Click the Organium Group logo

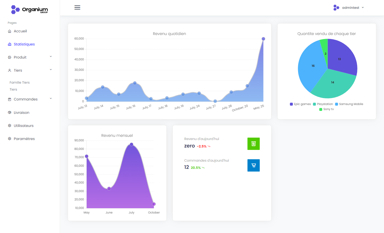pos(29,10)
